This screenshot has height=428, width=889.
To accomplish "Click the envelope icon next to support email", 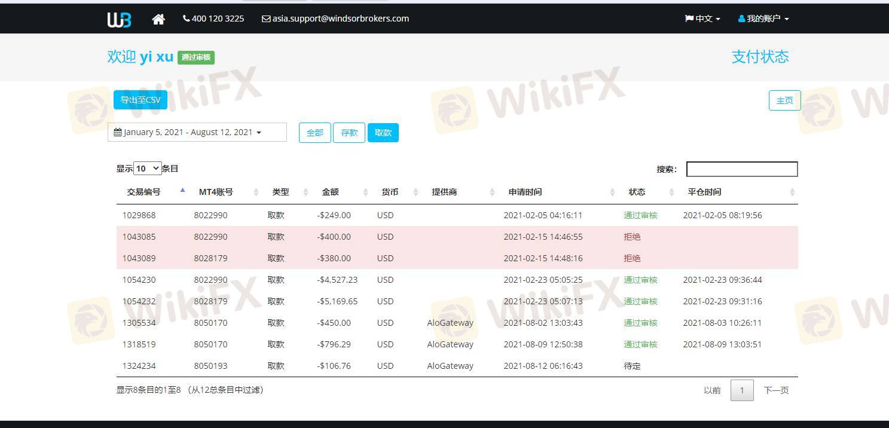I will click(x=266, y=19).
